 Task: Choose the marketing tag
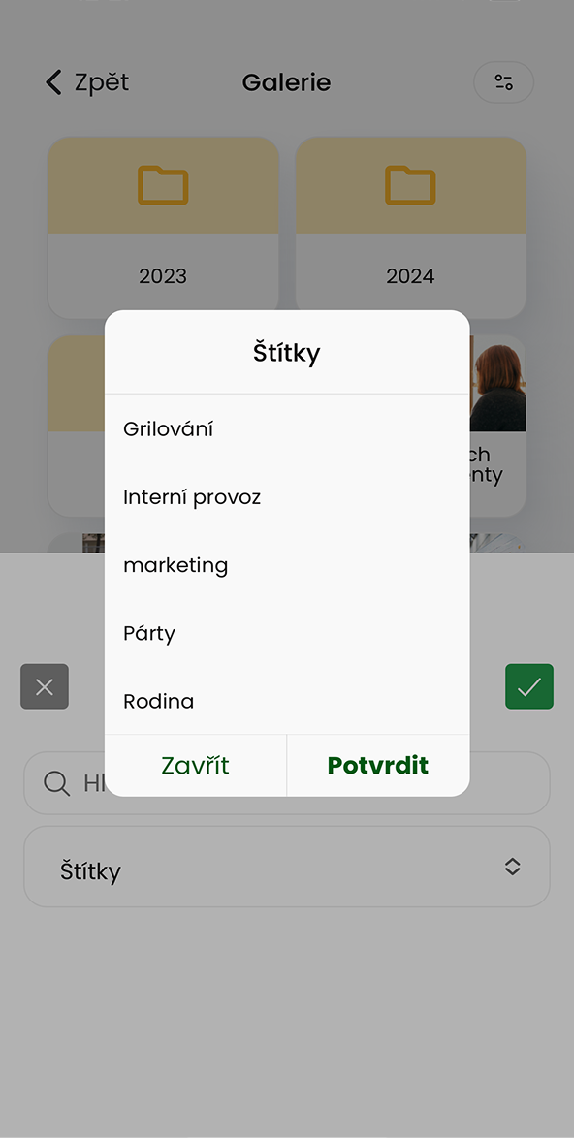[287, 565]
